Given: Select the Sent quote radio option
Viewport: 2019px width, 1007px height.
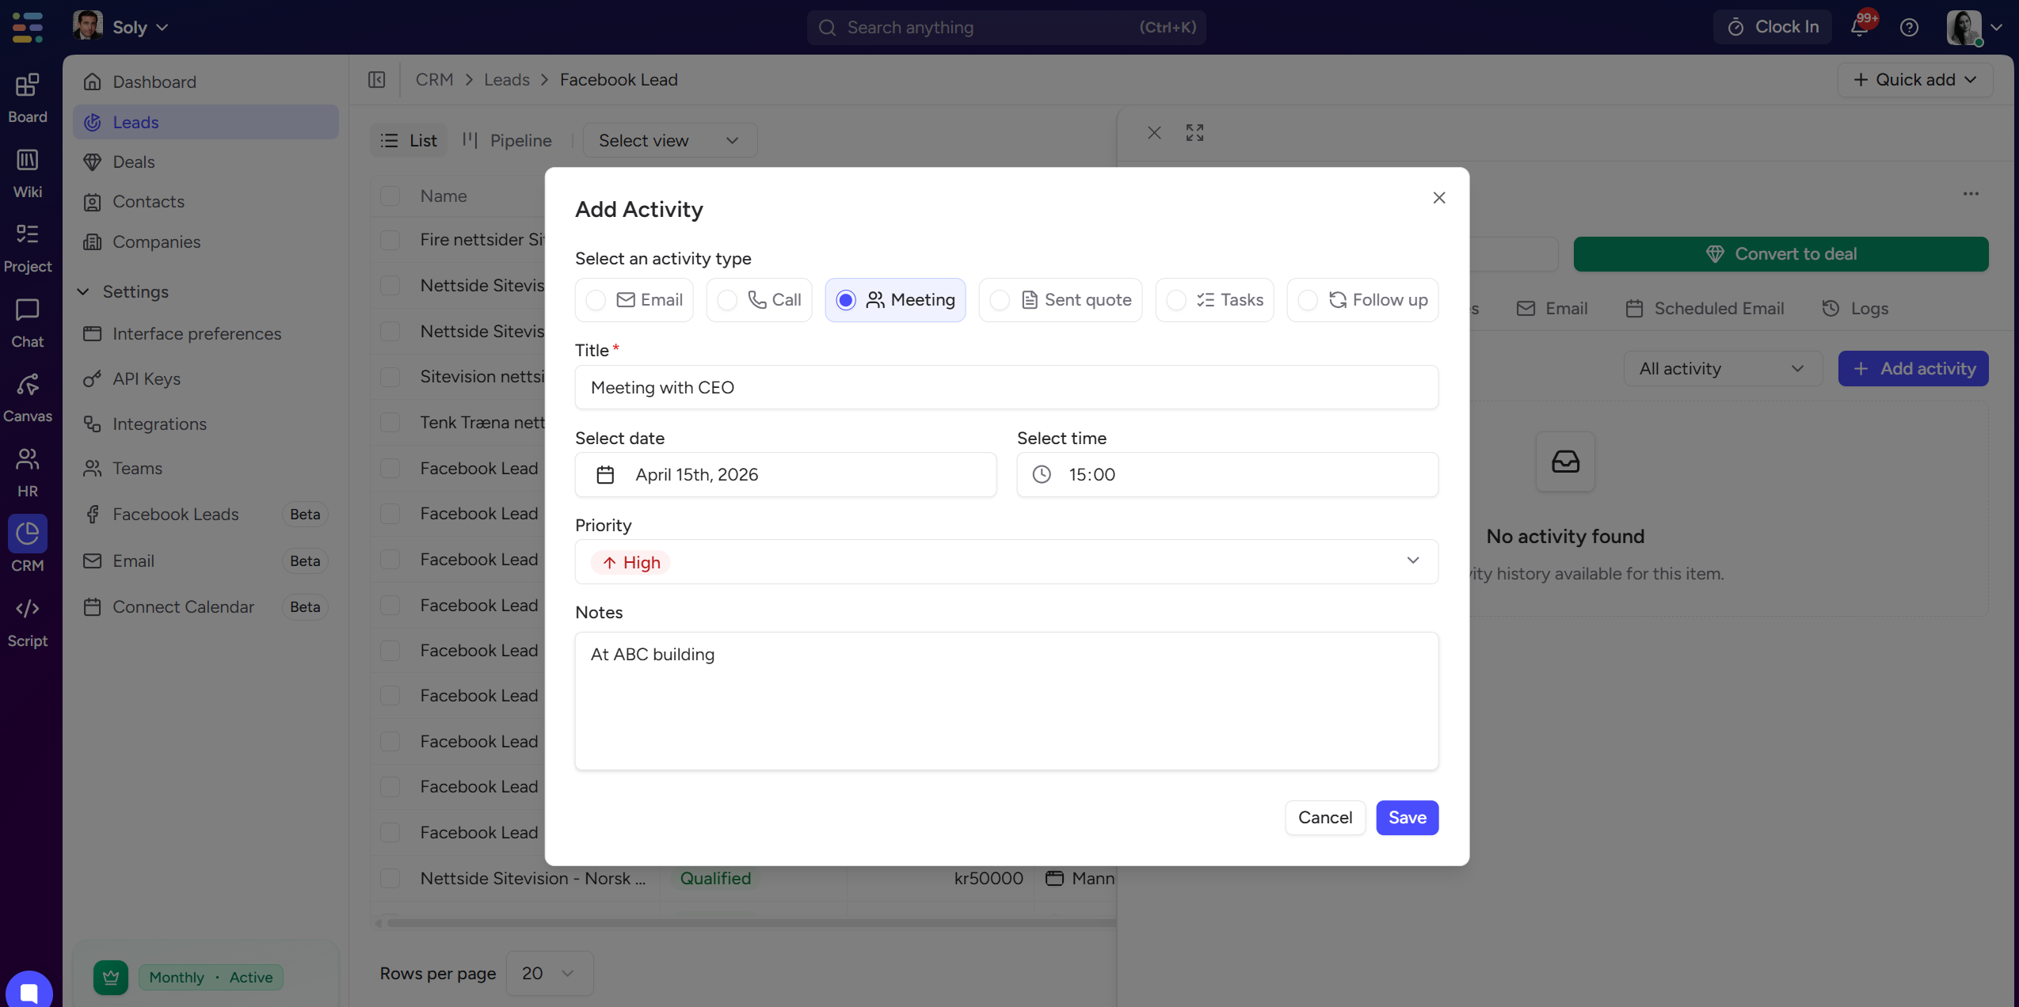Looking at the screenshot, I should pos(1060,300).
